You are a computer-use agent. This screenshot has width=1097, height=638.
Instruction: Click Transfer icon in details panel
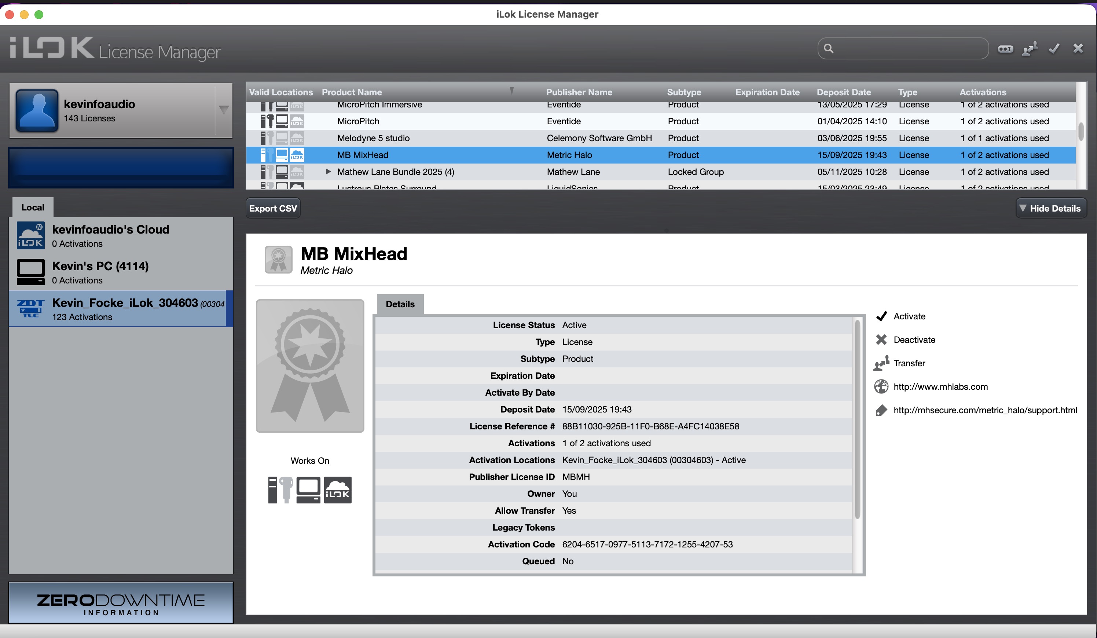(881, 363)
